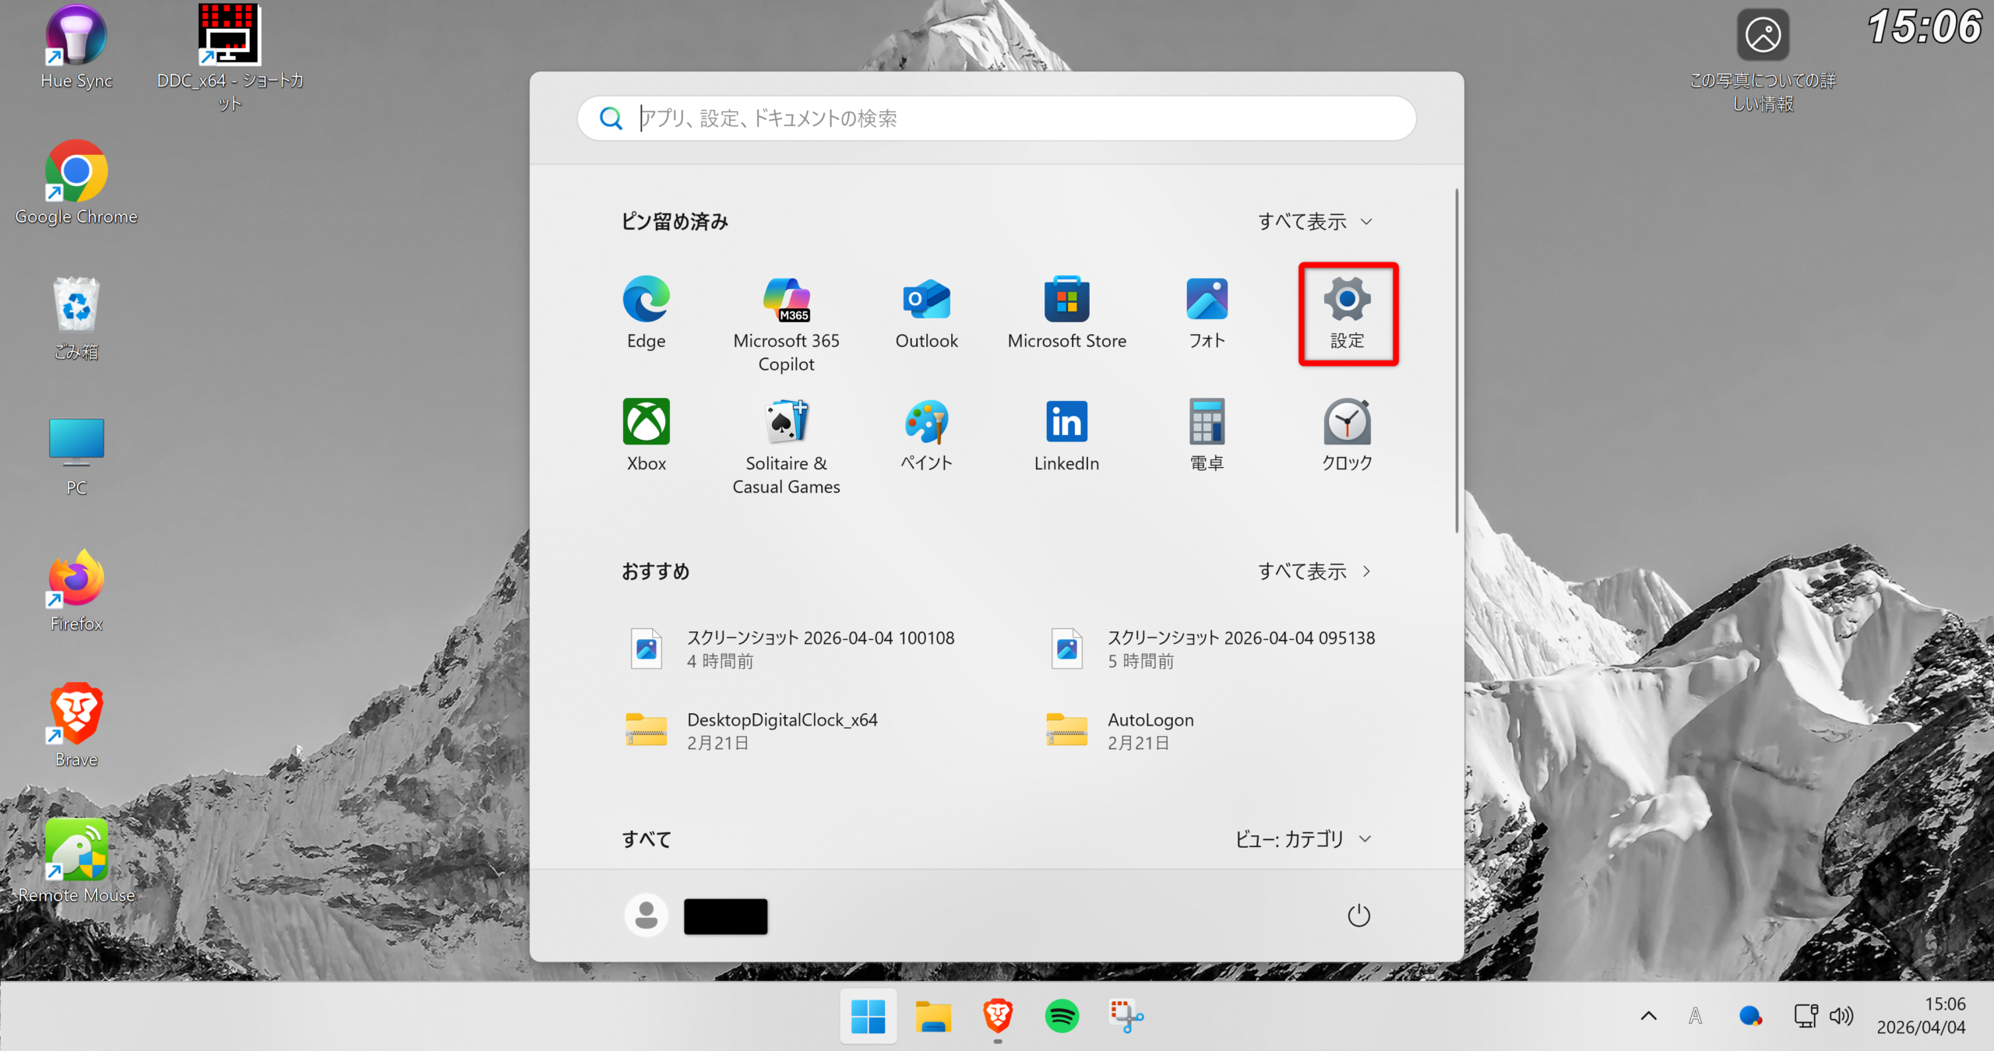Show hidden system tray icons chevron
The image size is (1994, 1051).
click(1648, 1016)
